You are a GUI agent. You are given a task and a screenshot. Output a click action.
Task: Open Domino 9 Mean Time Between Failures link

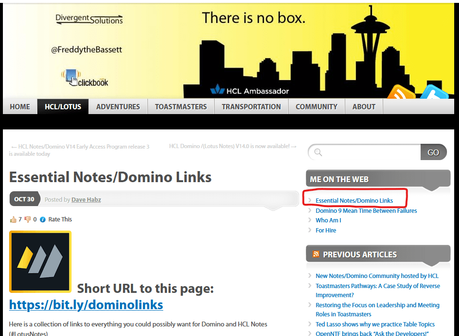point(366,210)
